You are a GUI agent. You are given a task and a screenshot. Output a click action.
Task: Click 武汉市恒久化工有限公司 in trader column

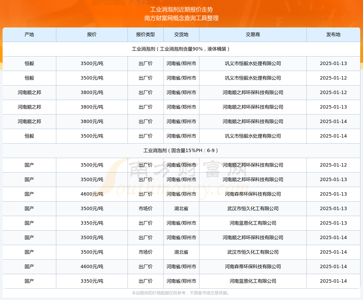pyautogui.click(x=253, y=209)
